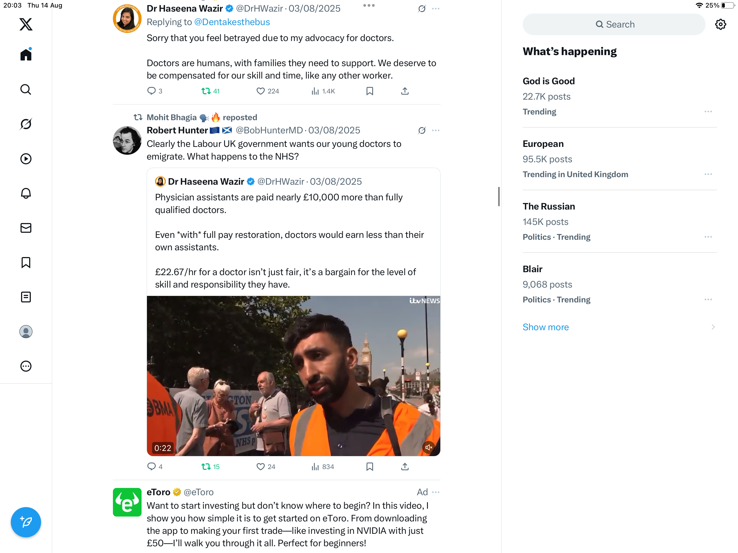Open Notifications bell in sidebar

click(26, 193)
